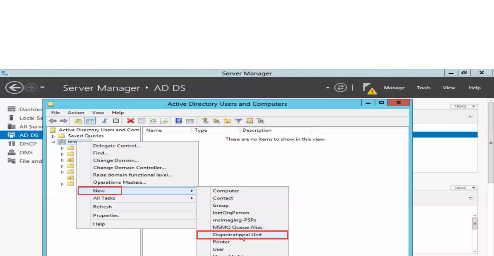Click the Find objects toolbar icon

tap(249, 121)
